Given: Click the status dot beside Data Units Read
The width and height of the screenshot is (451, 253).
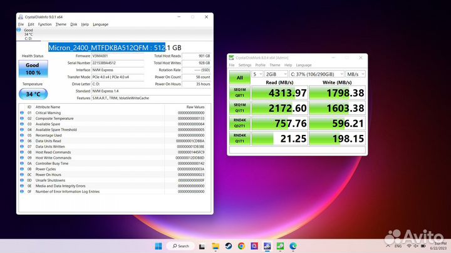Looking at the screenshot, I should coord(22,141).
